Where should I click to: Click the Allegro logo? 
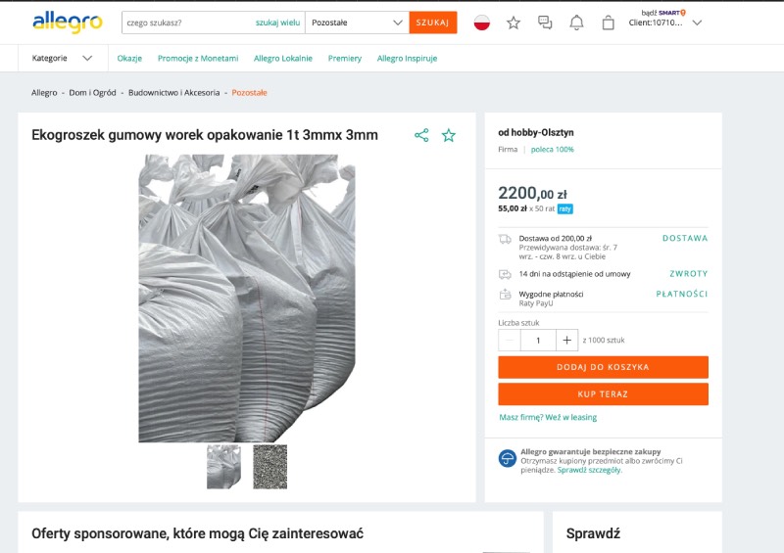68,22
